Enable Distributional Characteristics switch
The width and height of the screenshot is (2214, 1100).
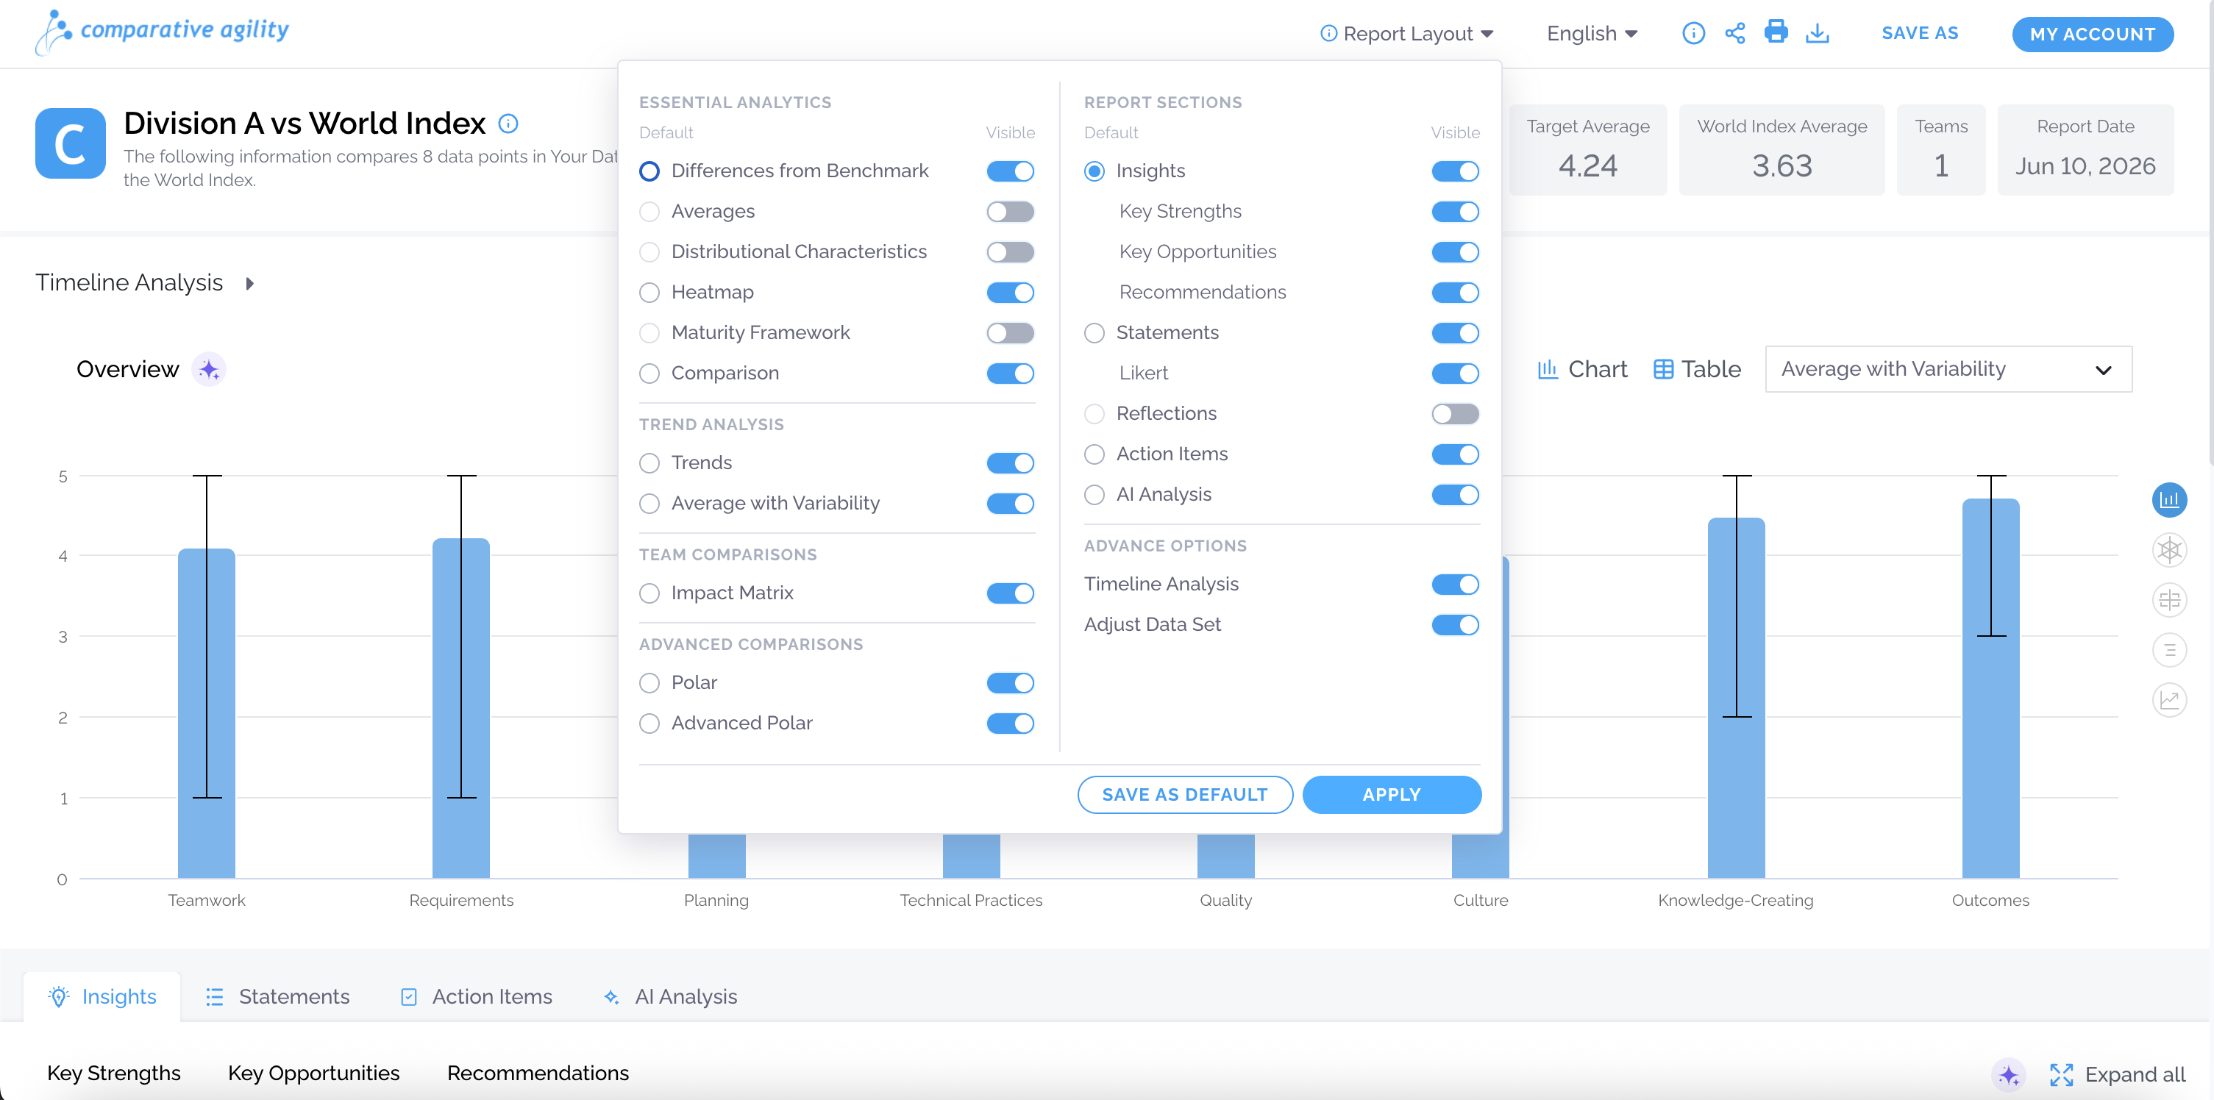(1010, 251)
